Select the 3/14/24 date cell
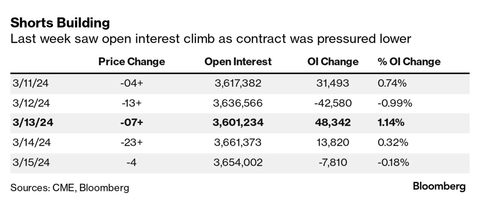The height and width of the screenshot is (203, 480). [x=30, y=143]
